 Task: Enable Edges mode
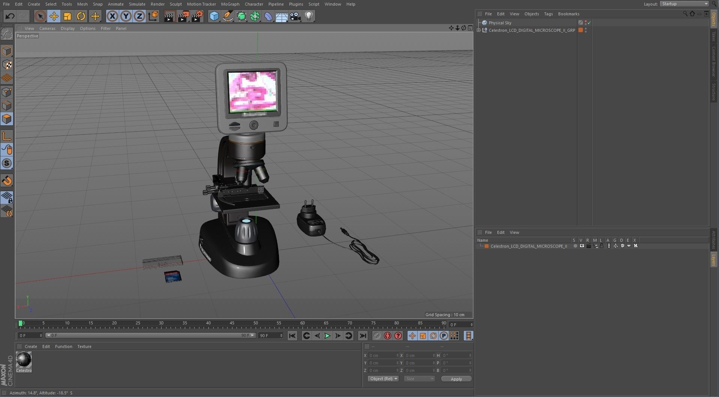[x=7, y=106]
